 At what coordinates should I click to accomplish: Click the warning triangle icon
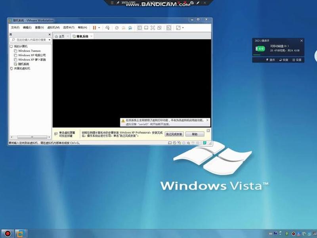coord(123,121)
